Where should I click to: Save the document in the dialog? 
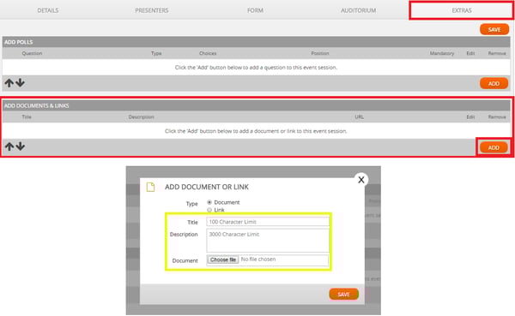coord(343,295)
